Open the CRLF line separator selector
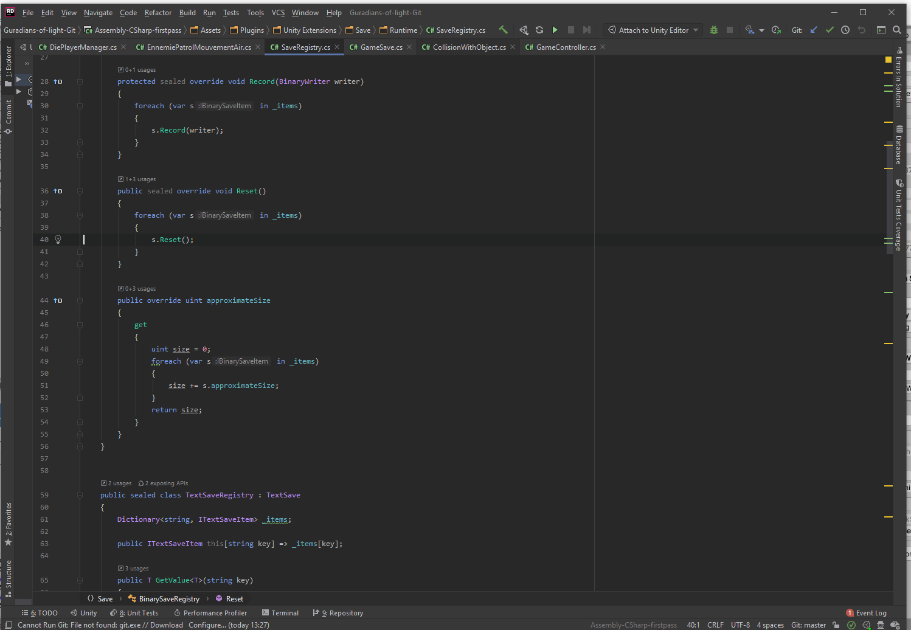911x630 pixels. 715,625
